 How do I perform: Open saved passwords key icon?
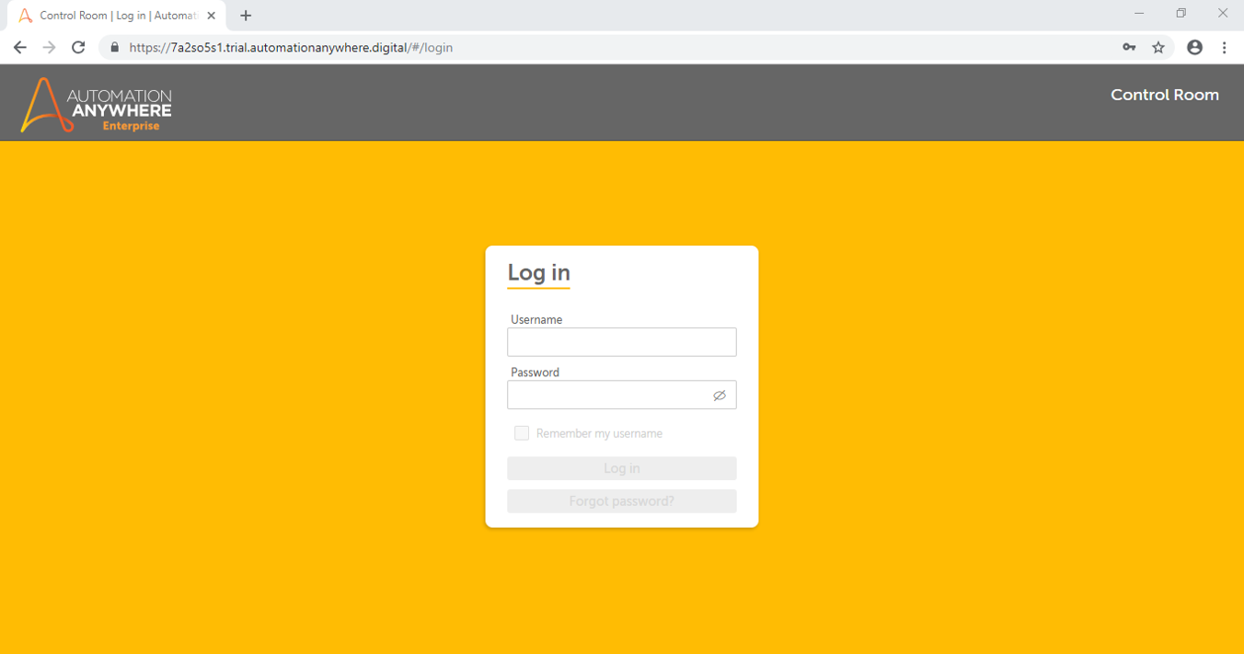coord(1129,48)
